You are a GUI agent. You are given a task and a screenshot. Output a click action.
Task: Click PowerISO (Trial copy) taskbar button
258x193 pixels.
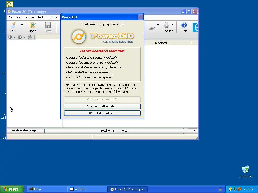pos(127,189)
